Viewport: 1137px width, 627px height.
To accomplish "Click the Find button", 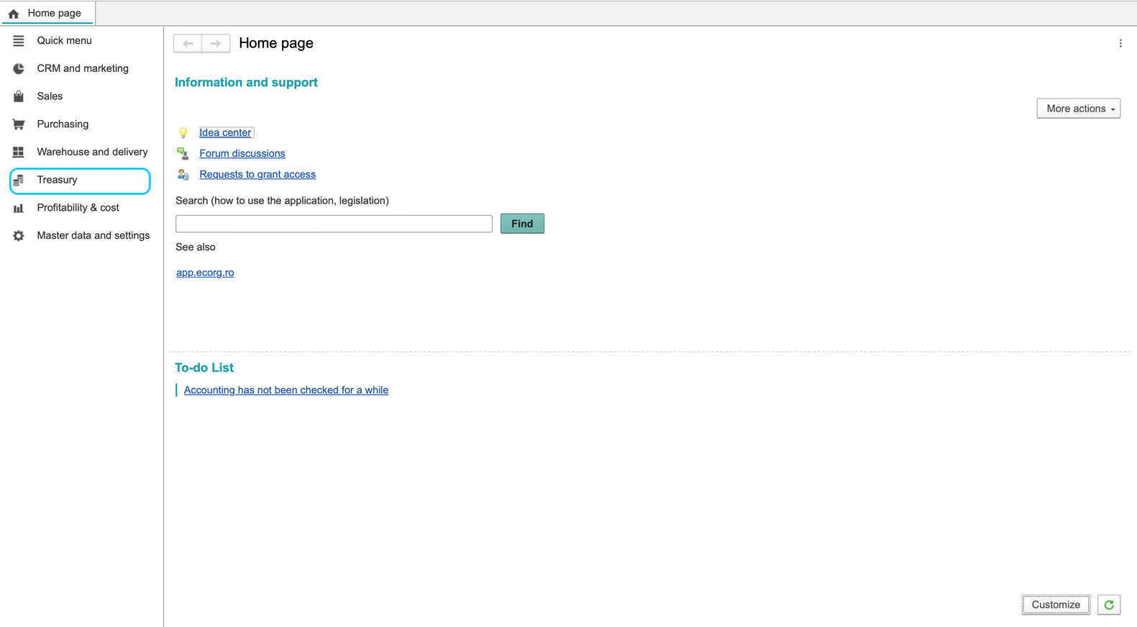I will click(522, 224).
